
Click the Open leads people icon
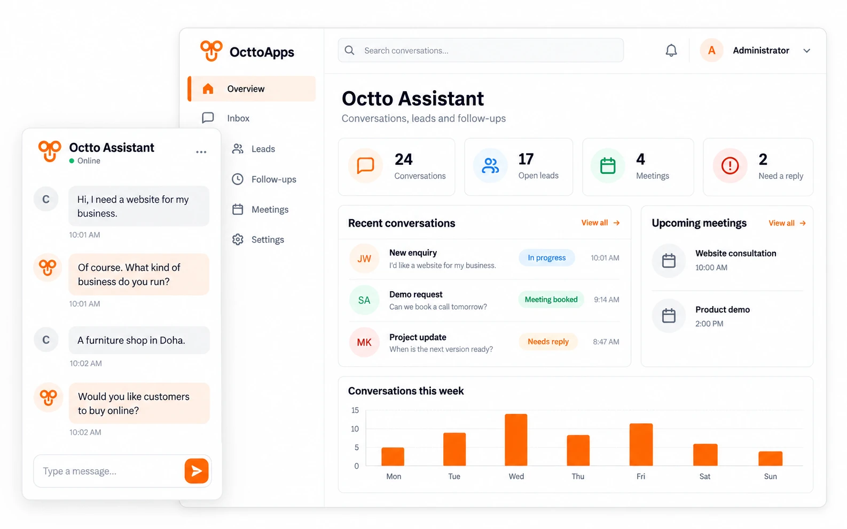tap(490, 166)
